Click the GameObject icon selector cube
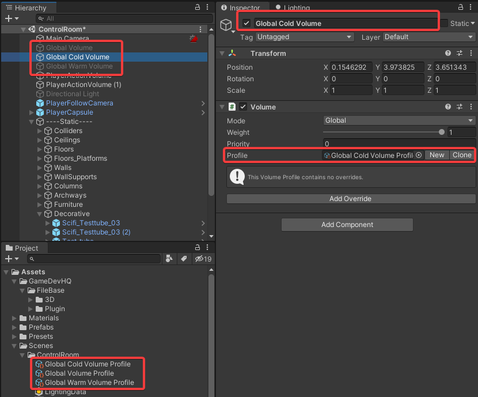The height and width of the screenshot is (397, 478). pyautogui.click(x=226, y=25)
